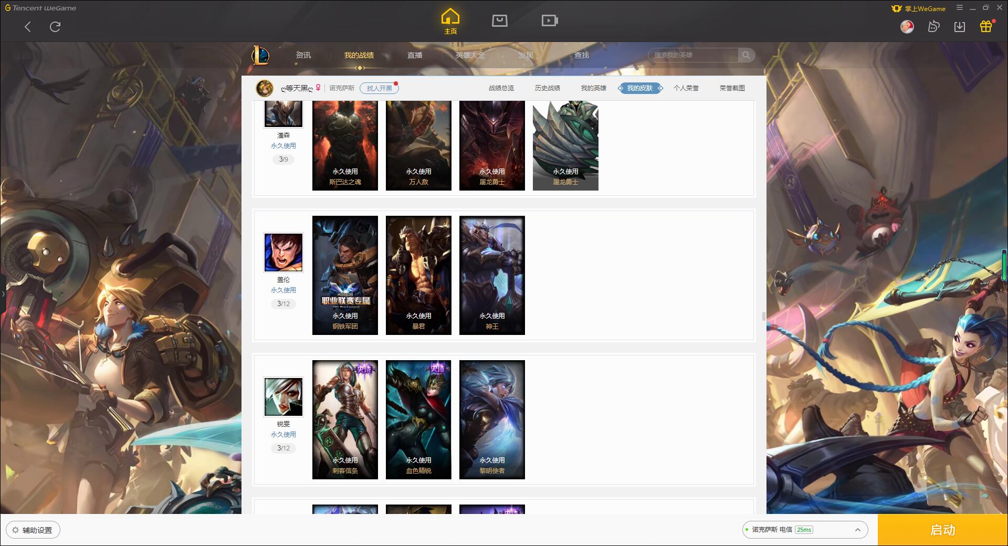Open the 刺客信条 skin card

point(345,419)
